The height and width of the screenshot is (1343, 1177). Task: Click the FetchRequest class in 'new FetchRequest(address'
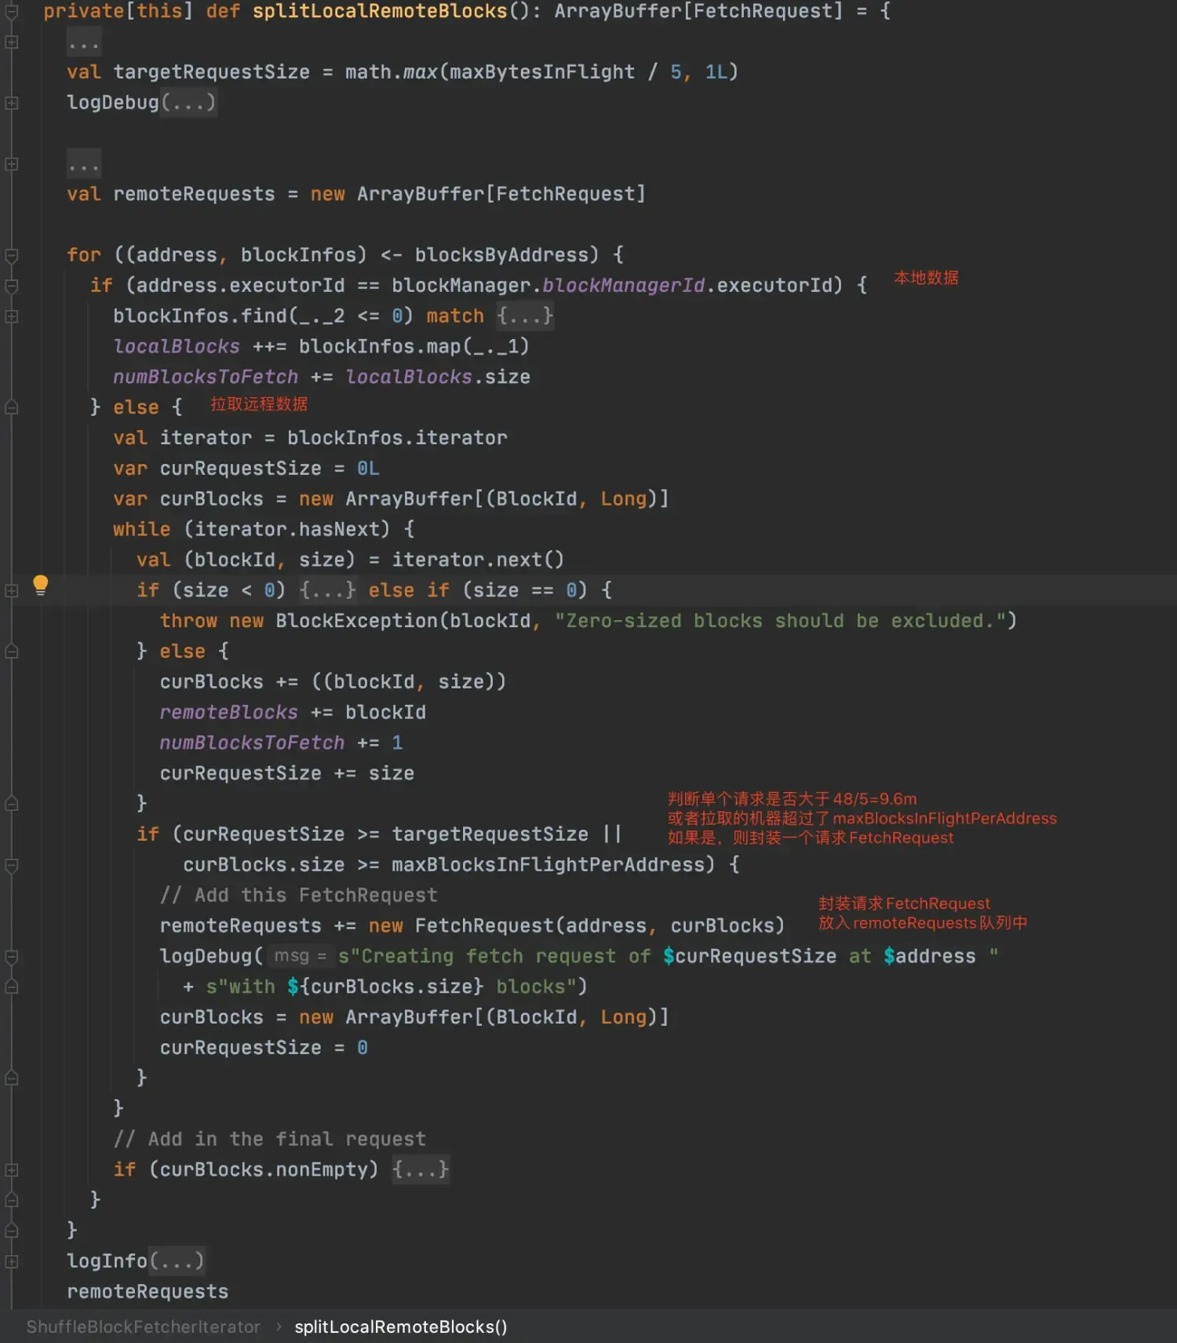[484, 926]
